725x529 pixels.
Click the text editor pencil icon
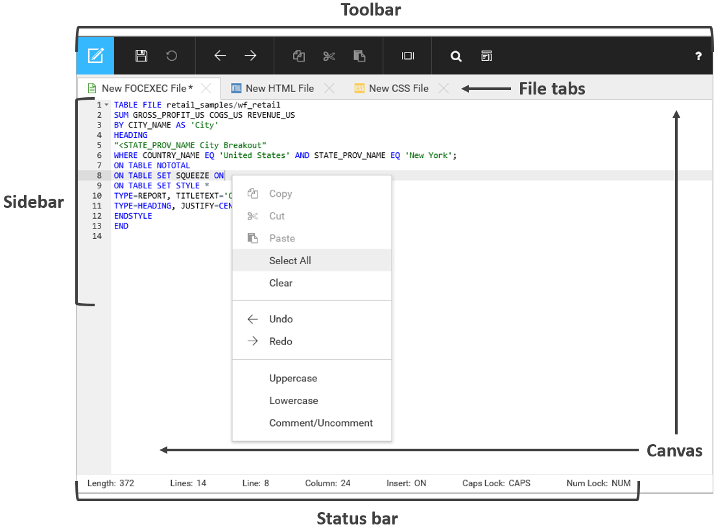(x=95, y=56)
